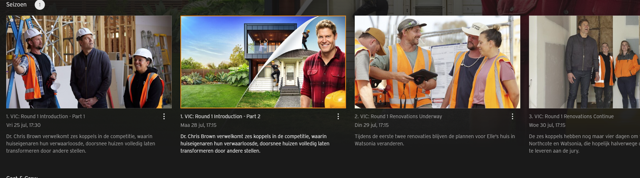Select the season 1 badge
Image resolution: width=640 pixels, height=178 pixels.
coord(40,5)
